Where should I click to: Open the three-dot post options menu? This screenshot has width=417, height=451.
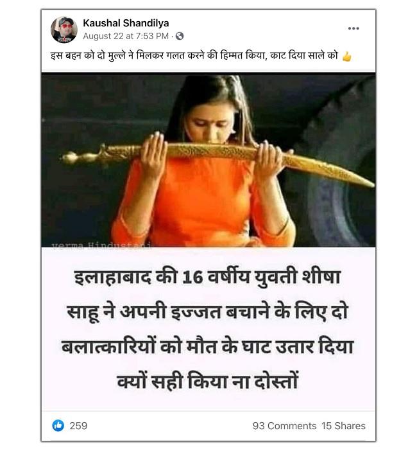353,28
